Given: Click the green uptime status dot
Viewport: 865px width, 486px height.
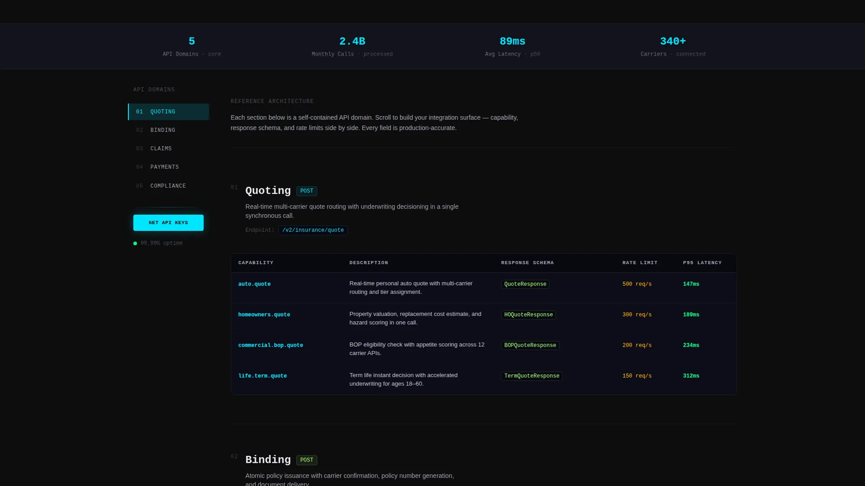Looking at the screenshot, I should tap(135, 243).
